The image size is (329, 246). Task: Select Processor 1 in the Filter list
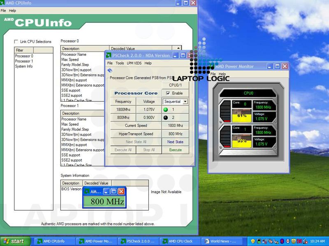point(24,61)
